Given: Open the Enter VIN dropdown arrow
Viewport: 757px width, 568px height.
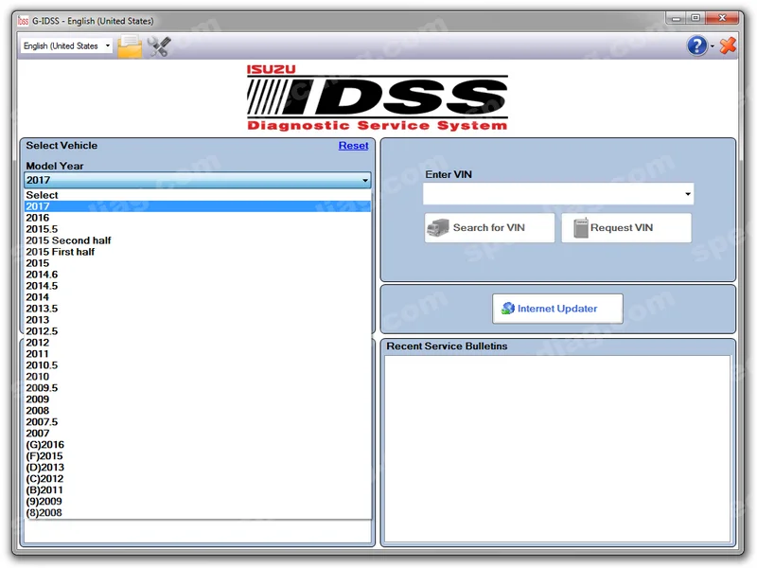Looking at the screenshot, I should pos(688,194).
